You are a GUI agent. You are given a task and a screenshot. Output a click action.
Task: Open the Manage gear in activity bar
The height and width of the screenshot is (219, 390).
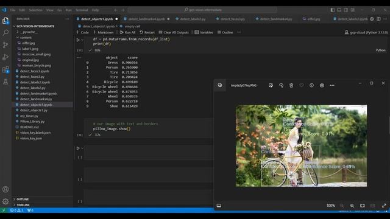click(5, 201)
